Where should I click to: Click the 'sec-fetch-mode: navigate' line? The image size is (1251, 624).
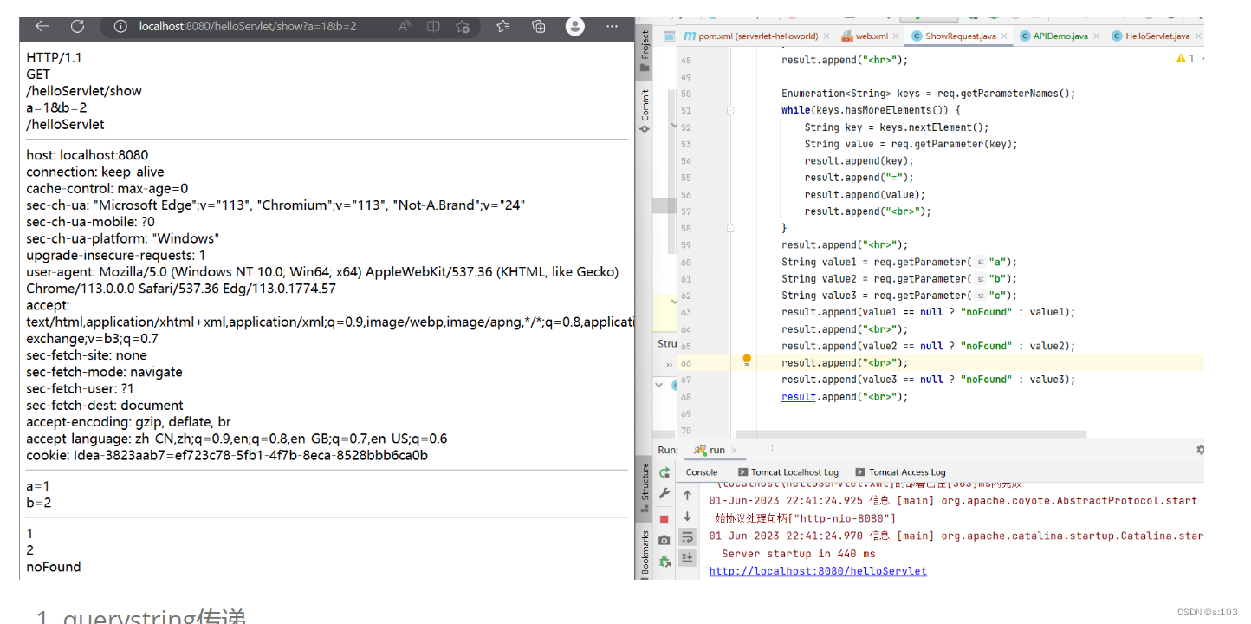[104, 372]
